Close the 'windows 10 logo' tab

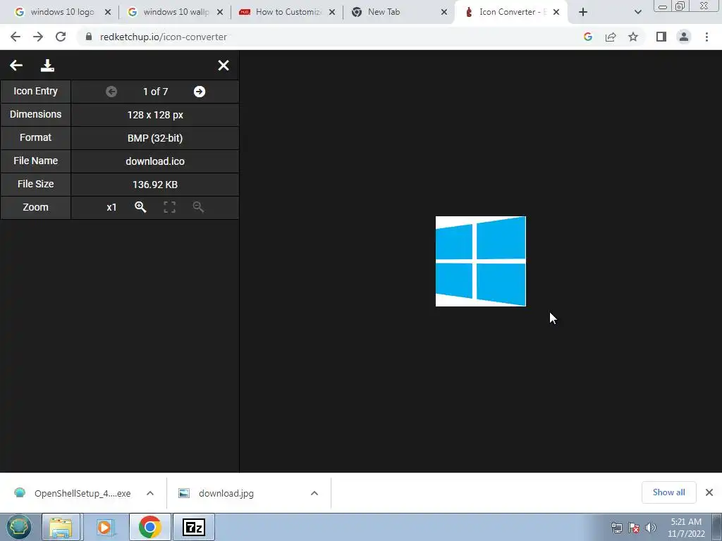pyautogui.click(x=108, y=12)
